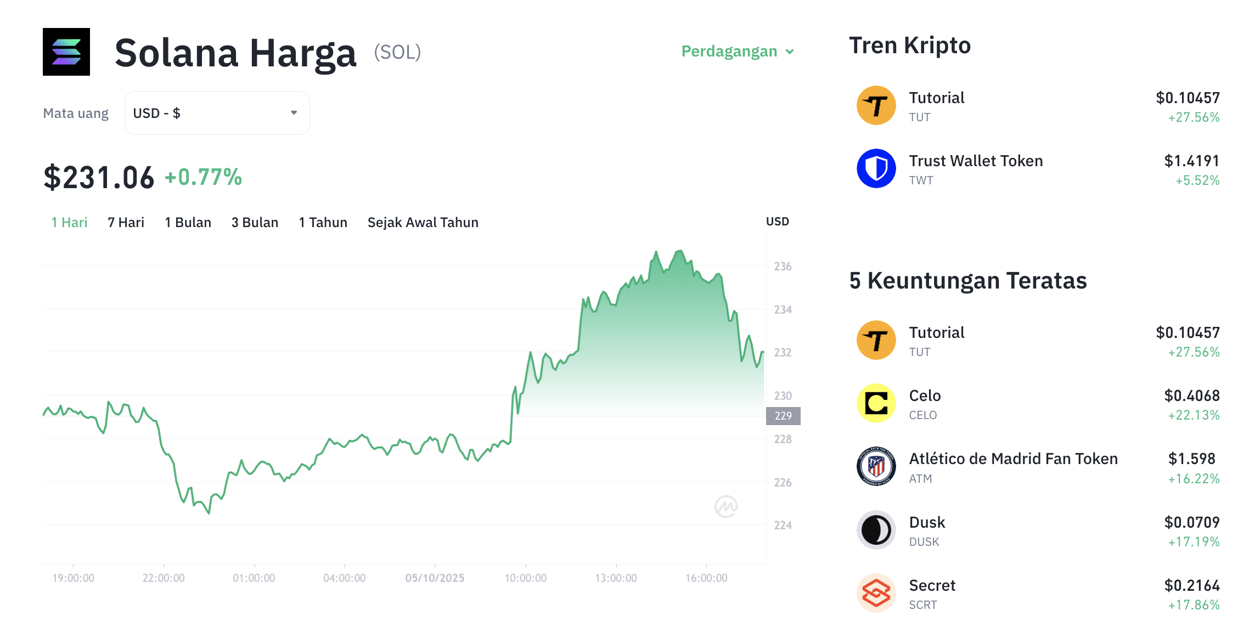This screenshot has width=1238, height=633.
Task: Switch chart to 7 Hari
Action: tap(126, 222)
